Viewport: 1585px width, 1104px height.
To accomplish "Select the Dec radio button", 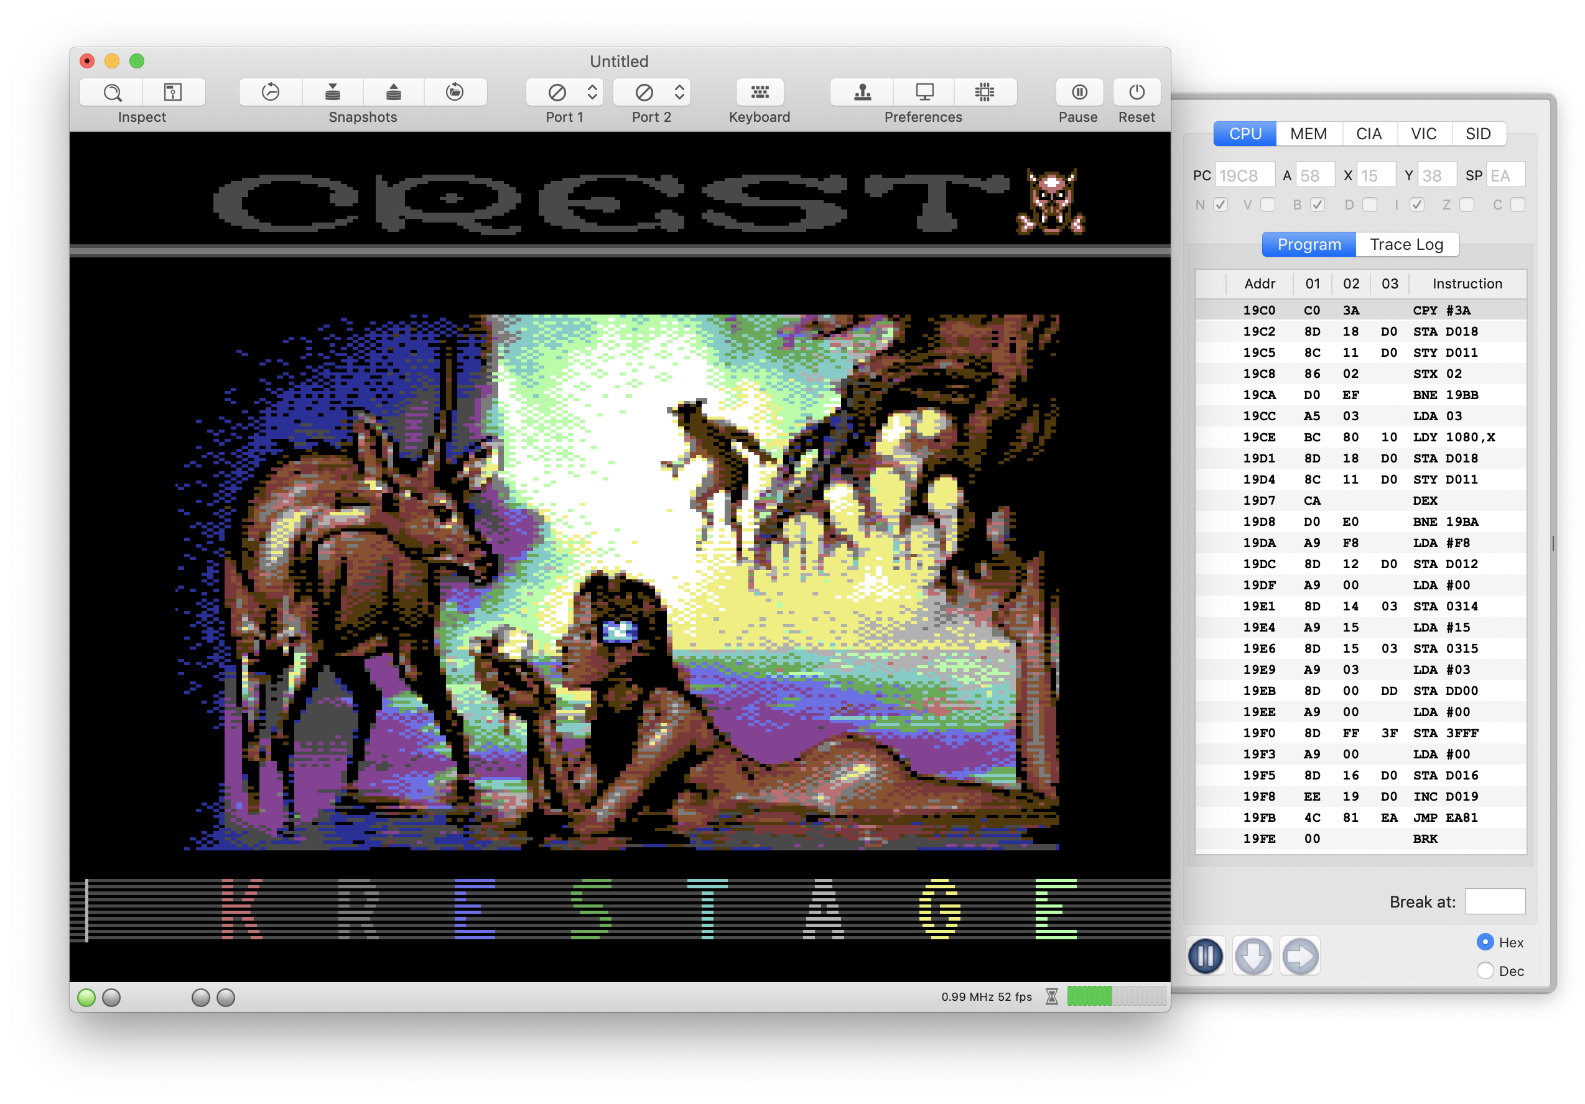I will [1485, 971].
